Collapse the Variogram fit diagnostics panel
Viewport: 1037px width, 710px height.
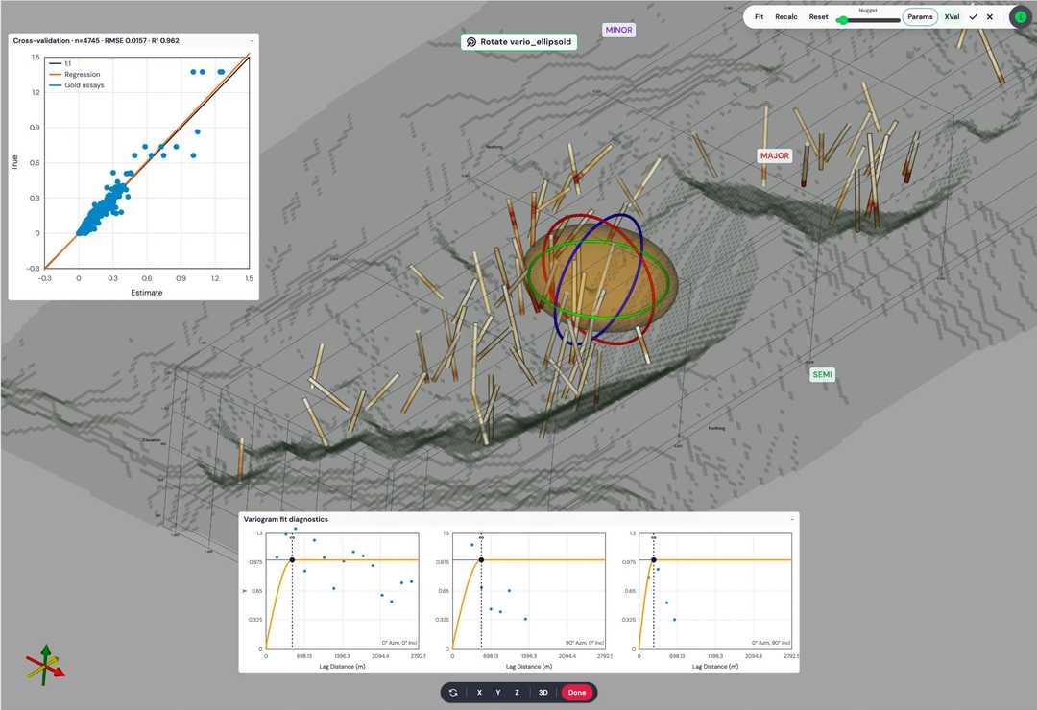792,520
